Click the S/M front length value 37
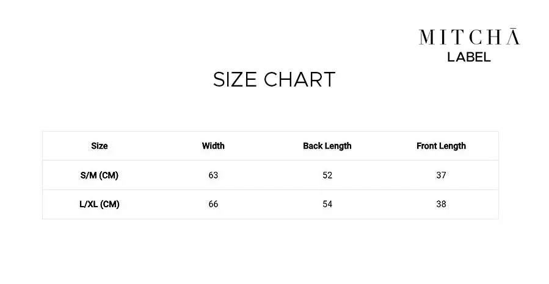The width and height of the screenshot is (549, 284). [441, 175]
